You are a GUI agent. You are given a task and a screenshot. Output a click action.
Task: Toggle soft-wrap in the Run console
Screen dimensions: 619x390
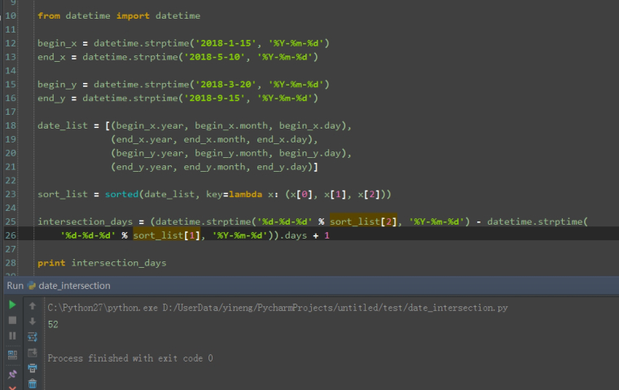point(33,336)
